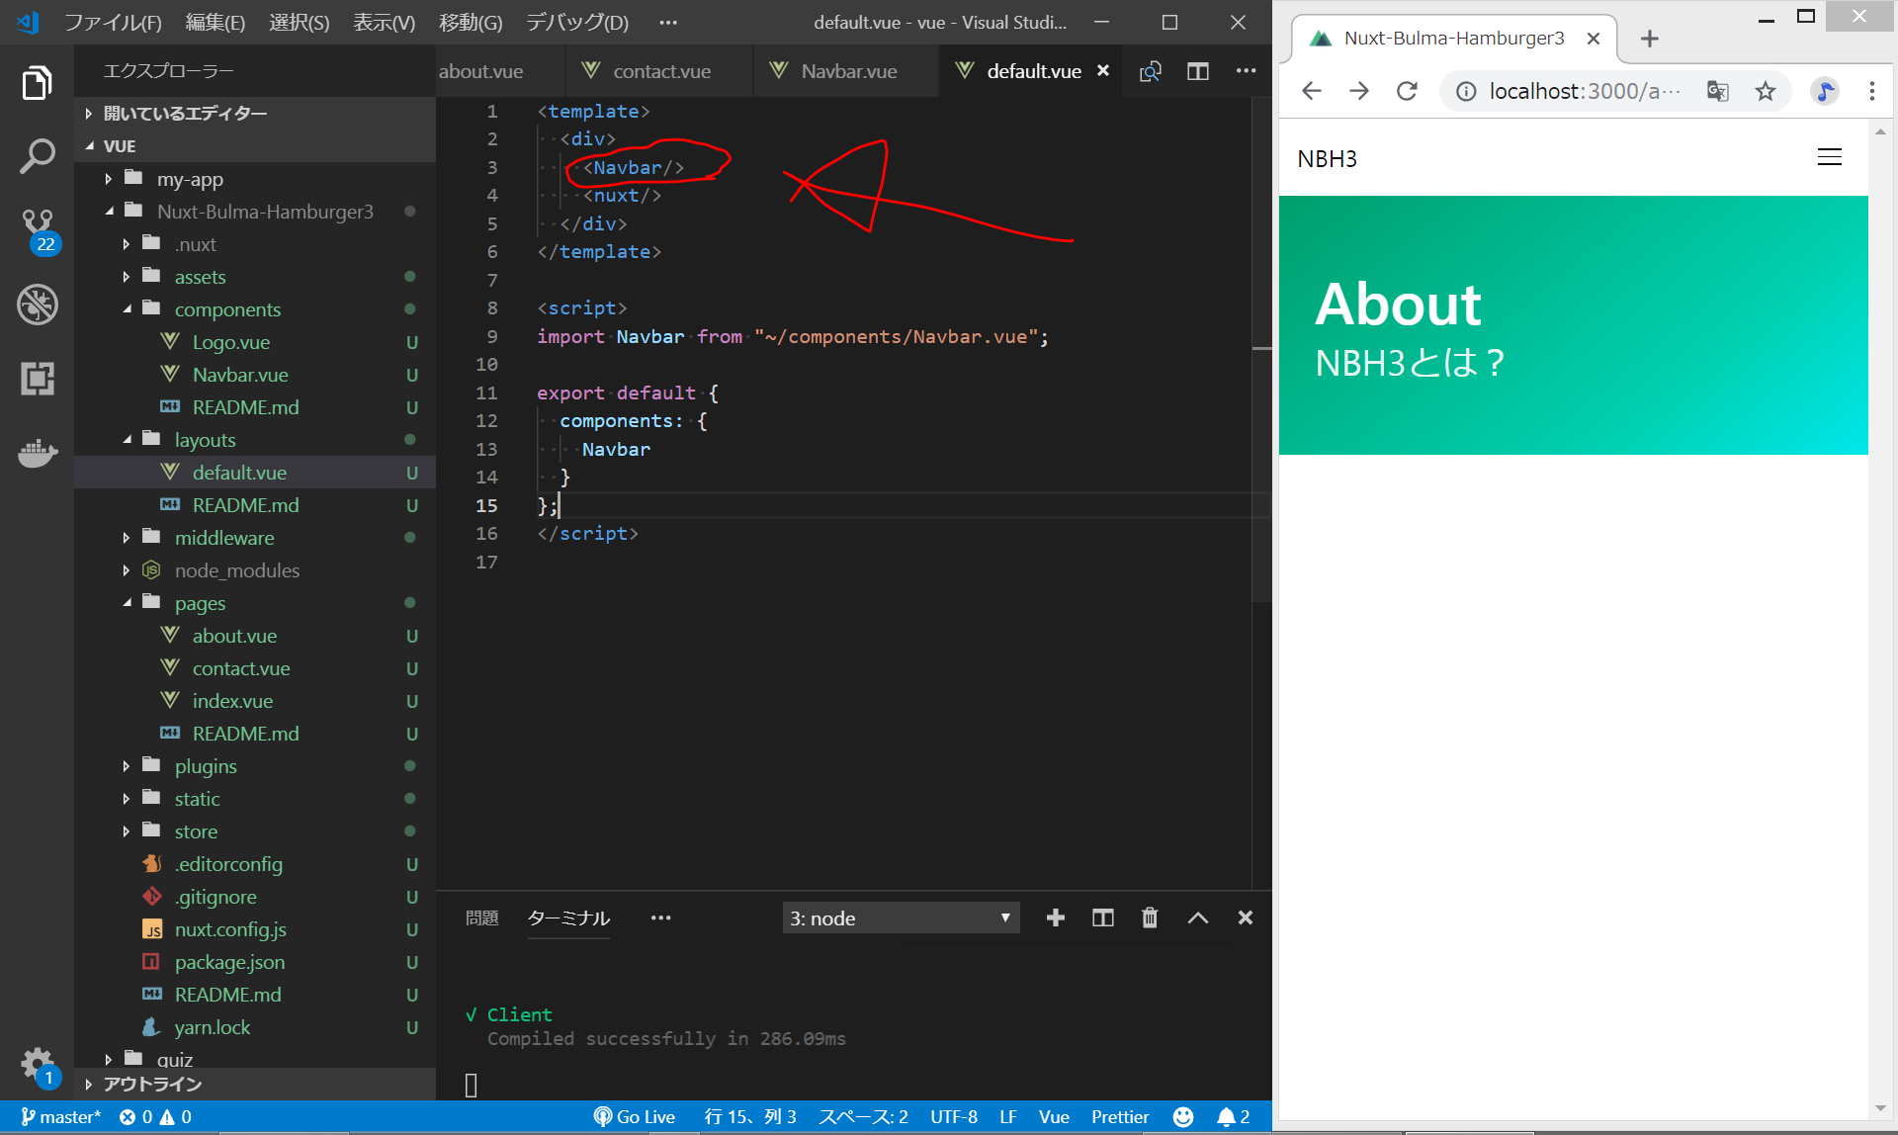Screen dimensions: 1898x1135
Task: Select the 3: node terminal dropdown
Action: pyautogui.click(x=901, y=917)
